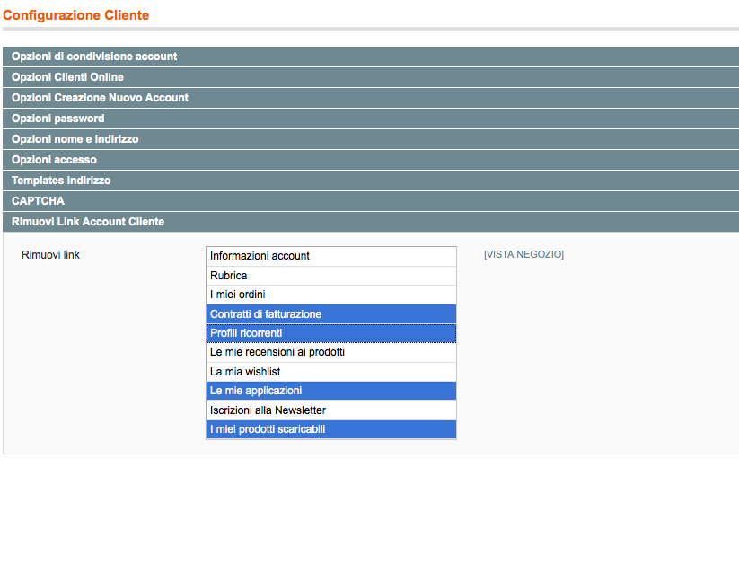Select Informazioni account in list
The height and width of the screenshot is (564, 739).
point(330,256)
